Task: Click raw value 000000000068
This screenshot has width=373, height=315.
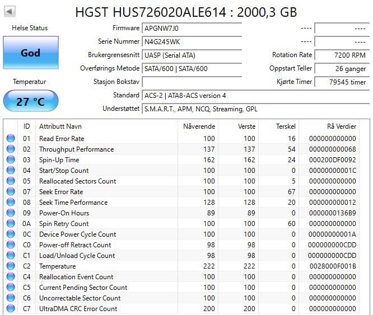Action: click(x=332, y=149)
